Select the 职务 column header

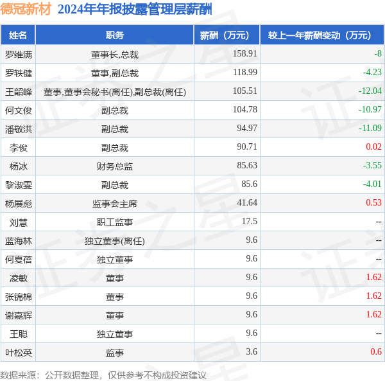tap(115, 35)
